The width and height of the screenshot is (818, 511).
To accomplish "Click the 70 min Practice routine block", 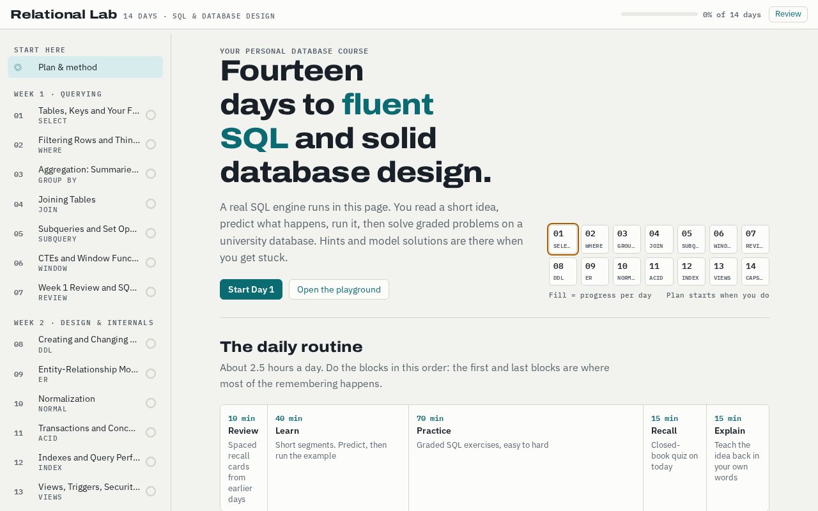I will pyautogui.click(x=526, y=458).
